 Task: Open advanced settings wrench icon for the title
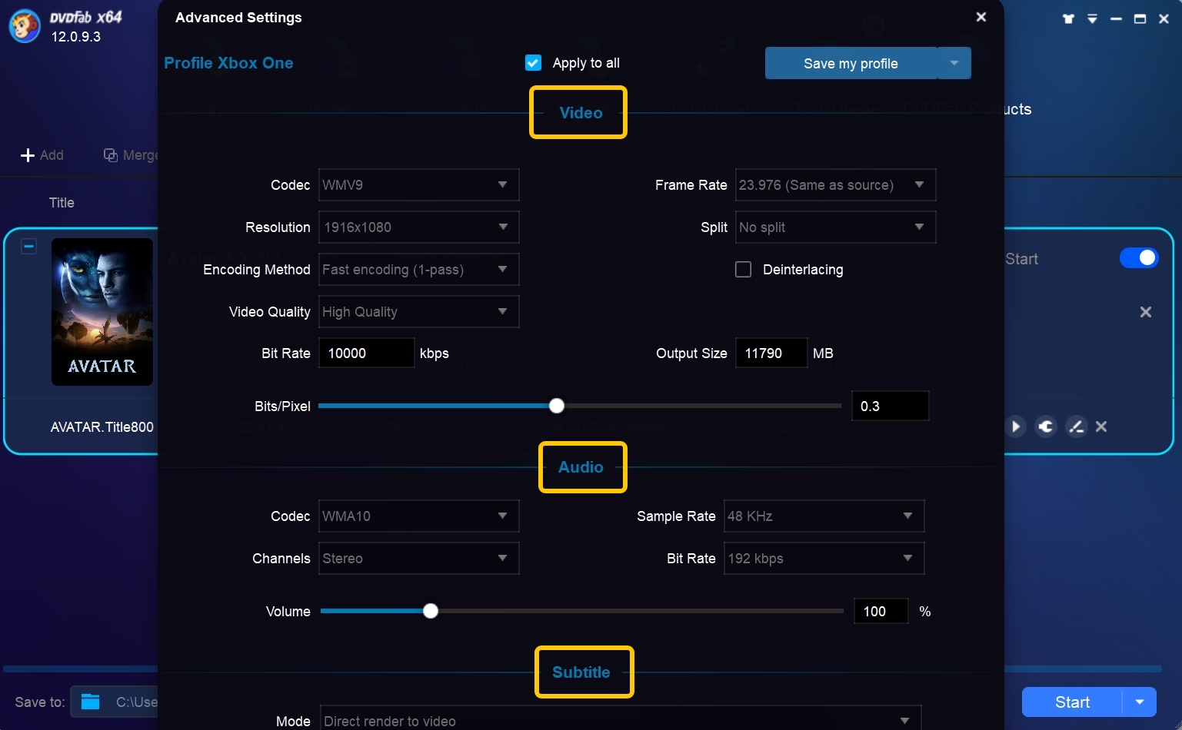point(1046,426)
